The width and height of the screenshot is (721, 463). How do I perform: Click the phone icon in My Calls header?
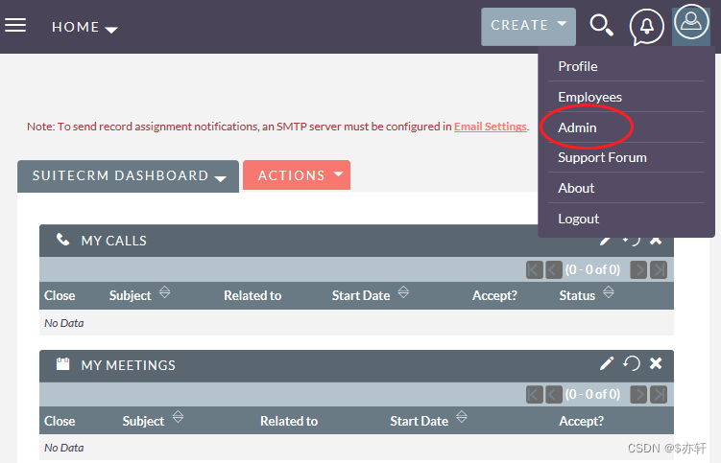[x=63, y=240]
